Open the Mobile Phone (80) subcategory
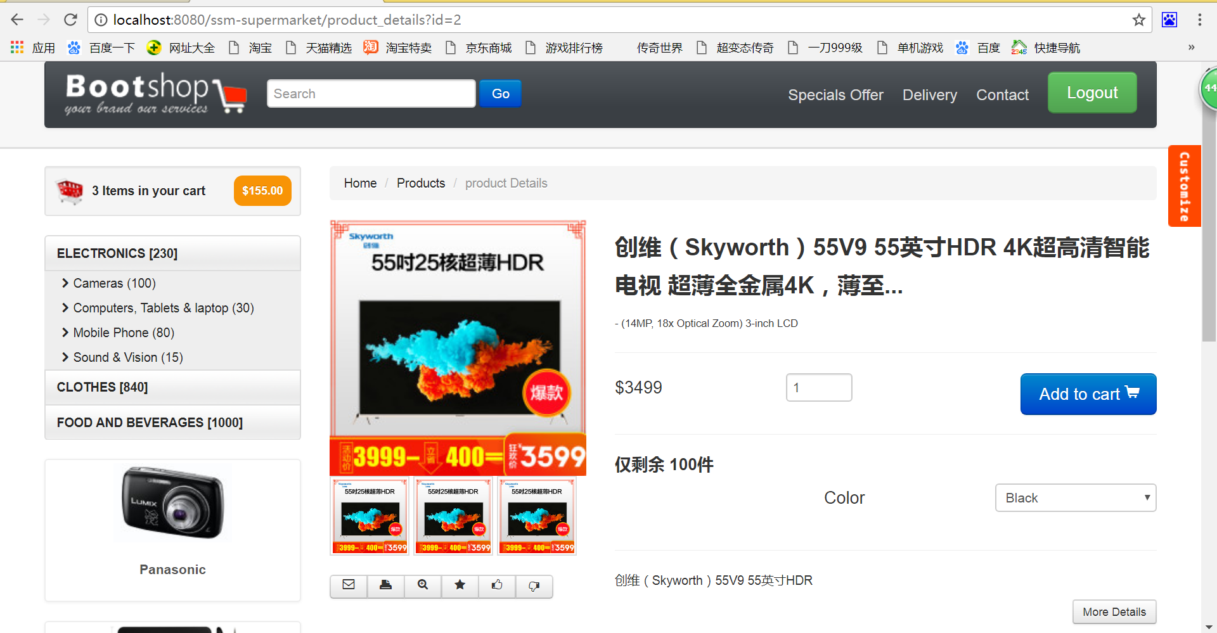This screenshot has height=633, width=1217. [x=117, y=333]
